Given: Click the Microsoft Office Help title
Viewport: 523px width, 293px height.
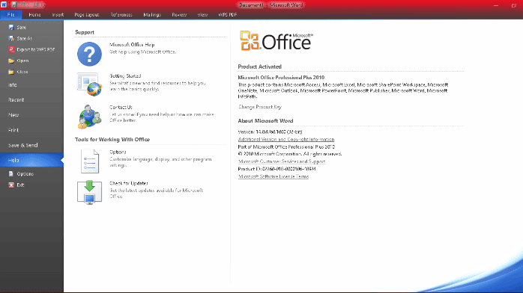Looking at the screenshot, I should tap(132, 45).
